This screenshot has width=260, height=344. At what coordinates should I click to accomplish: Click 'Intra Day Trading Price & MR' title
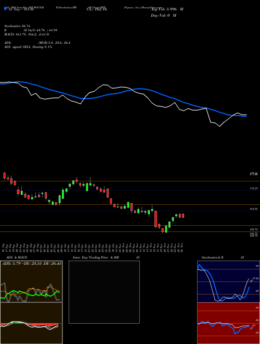tap(96, 257)
